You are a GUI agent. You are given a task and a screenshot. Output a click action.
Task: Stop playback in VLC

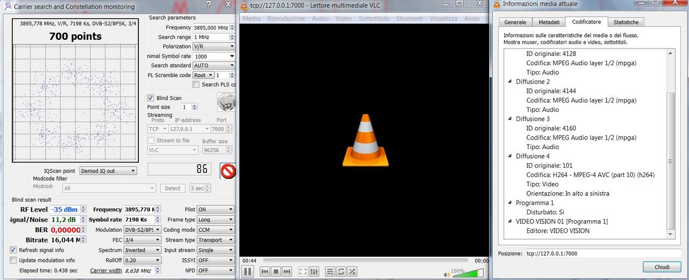coord(276,271)
